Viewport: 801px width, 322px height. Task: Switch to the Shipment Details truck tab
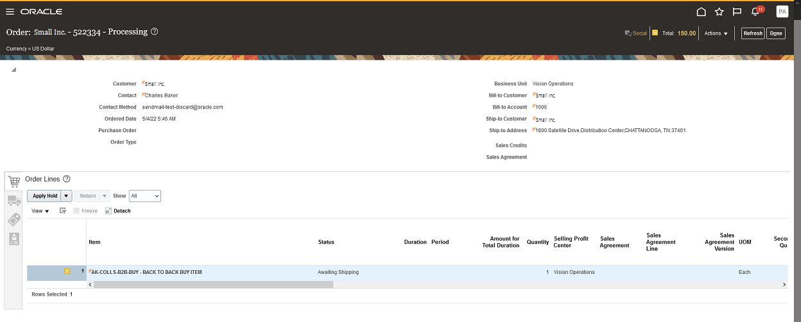coord(14,201)
